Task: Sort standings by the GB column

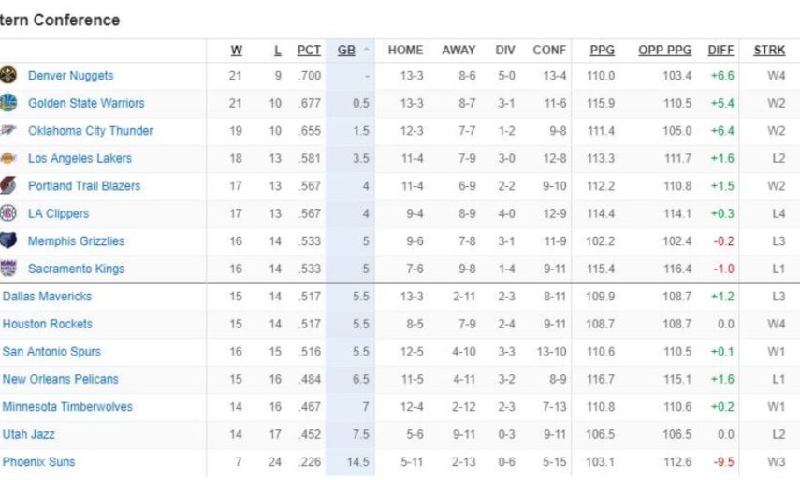Action: coord(347,51)
